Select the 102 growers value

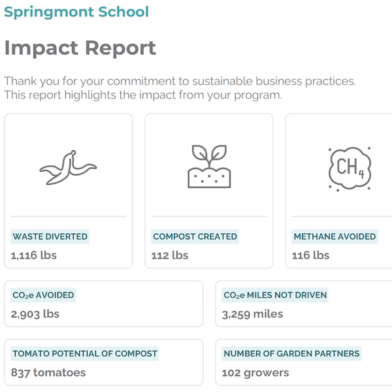tap(255, 373)
